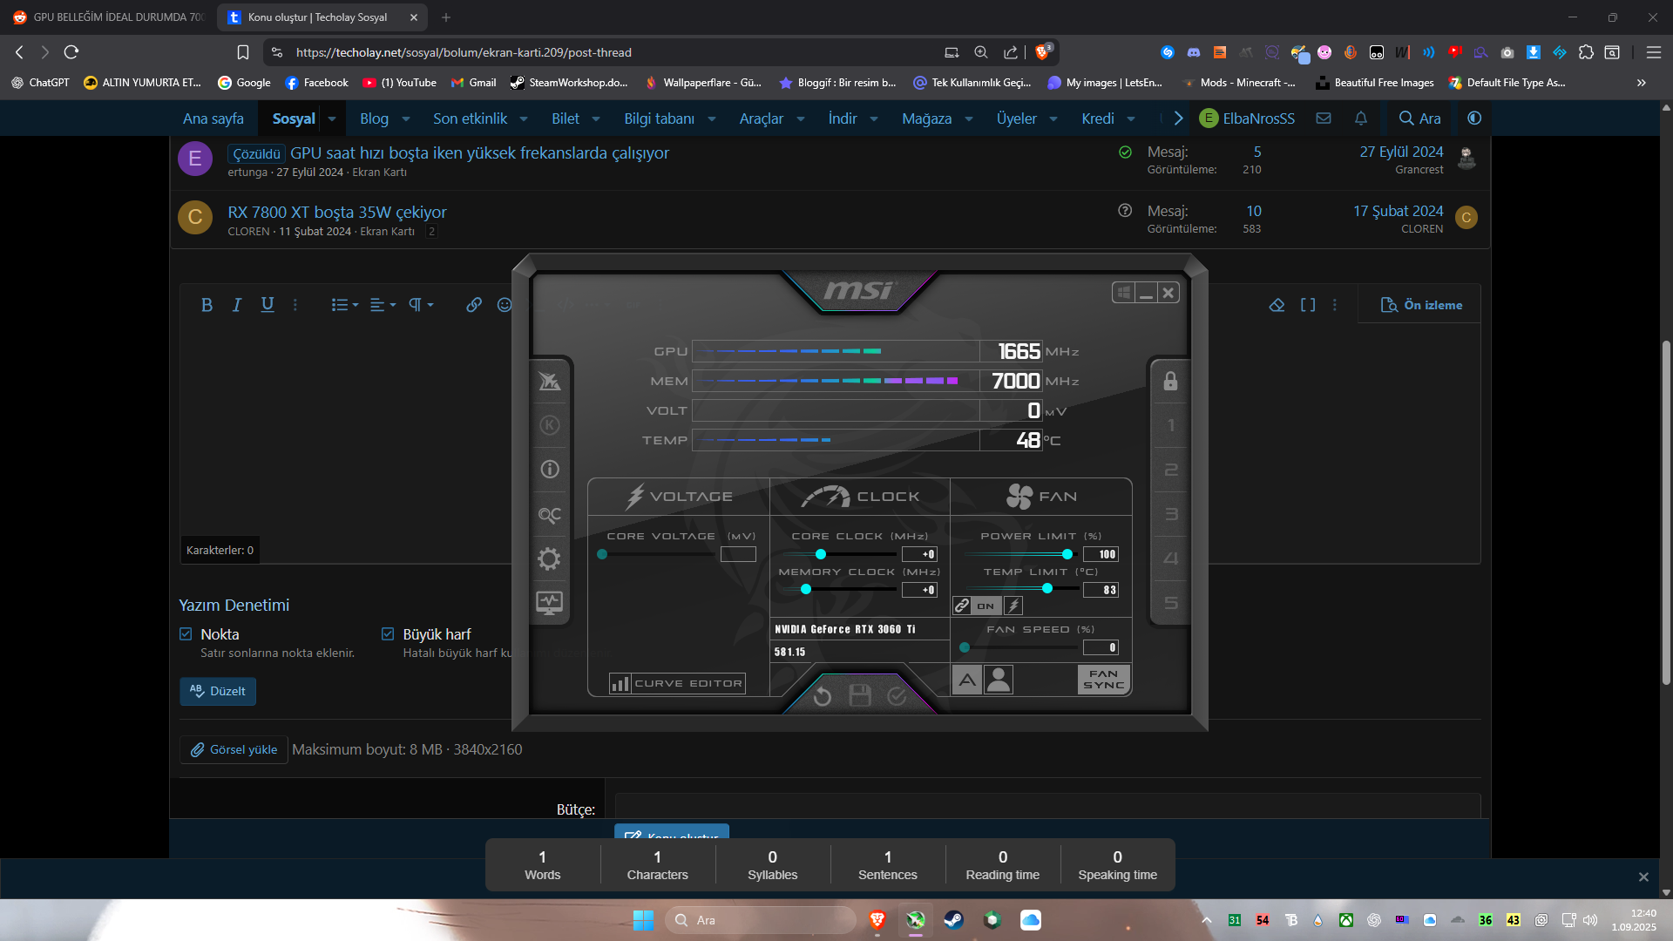Viewport: 1673px width, 941px height.
Task: Expand the Kredi dropdown arrow
Action: (x=1131, y=119)
